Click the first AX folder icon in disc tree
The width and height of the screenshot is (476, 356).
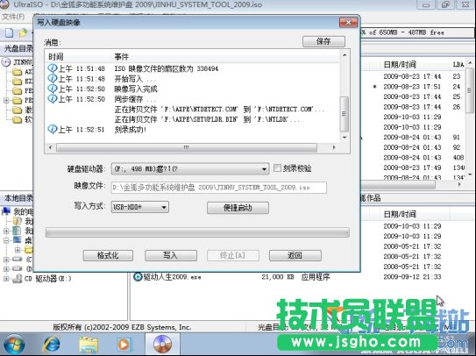tap(17, 72)
